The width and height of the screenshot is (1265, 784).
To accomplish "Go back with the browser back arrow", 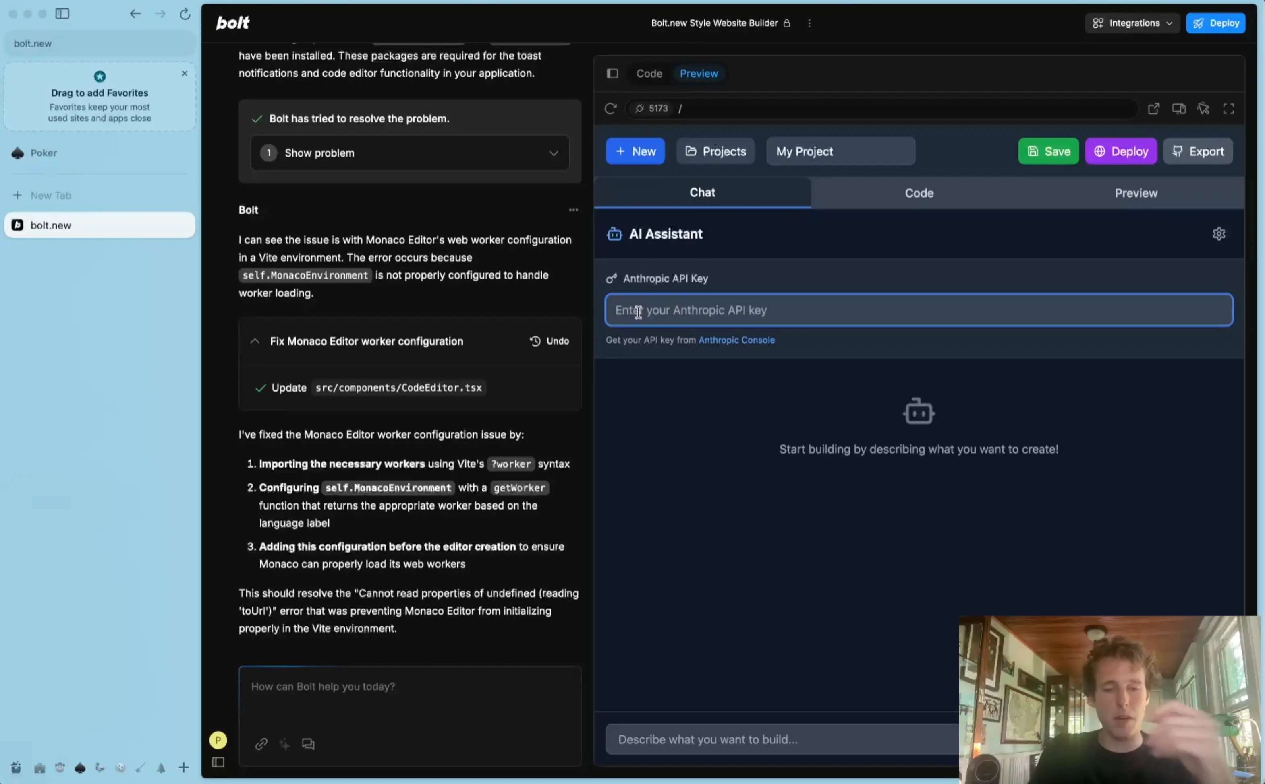I will pyautogui.click(x=135, y=13).
